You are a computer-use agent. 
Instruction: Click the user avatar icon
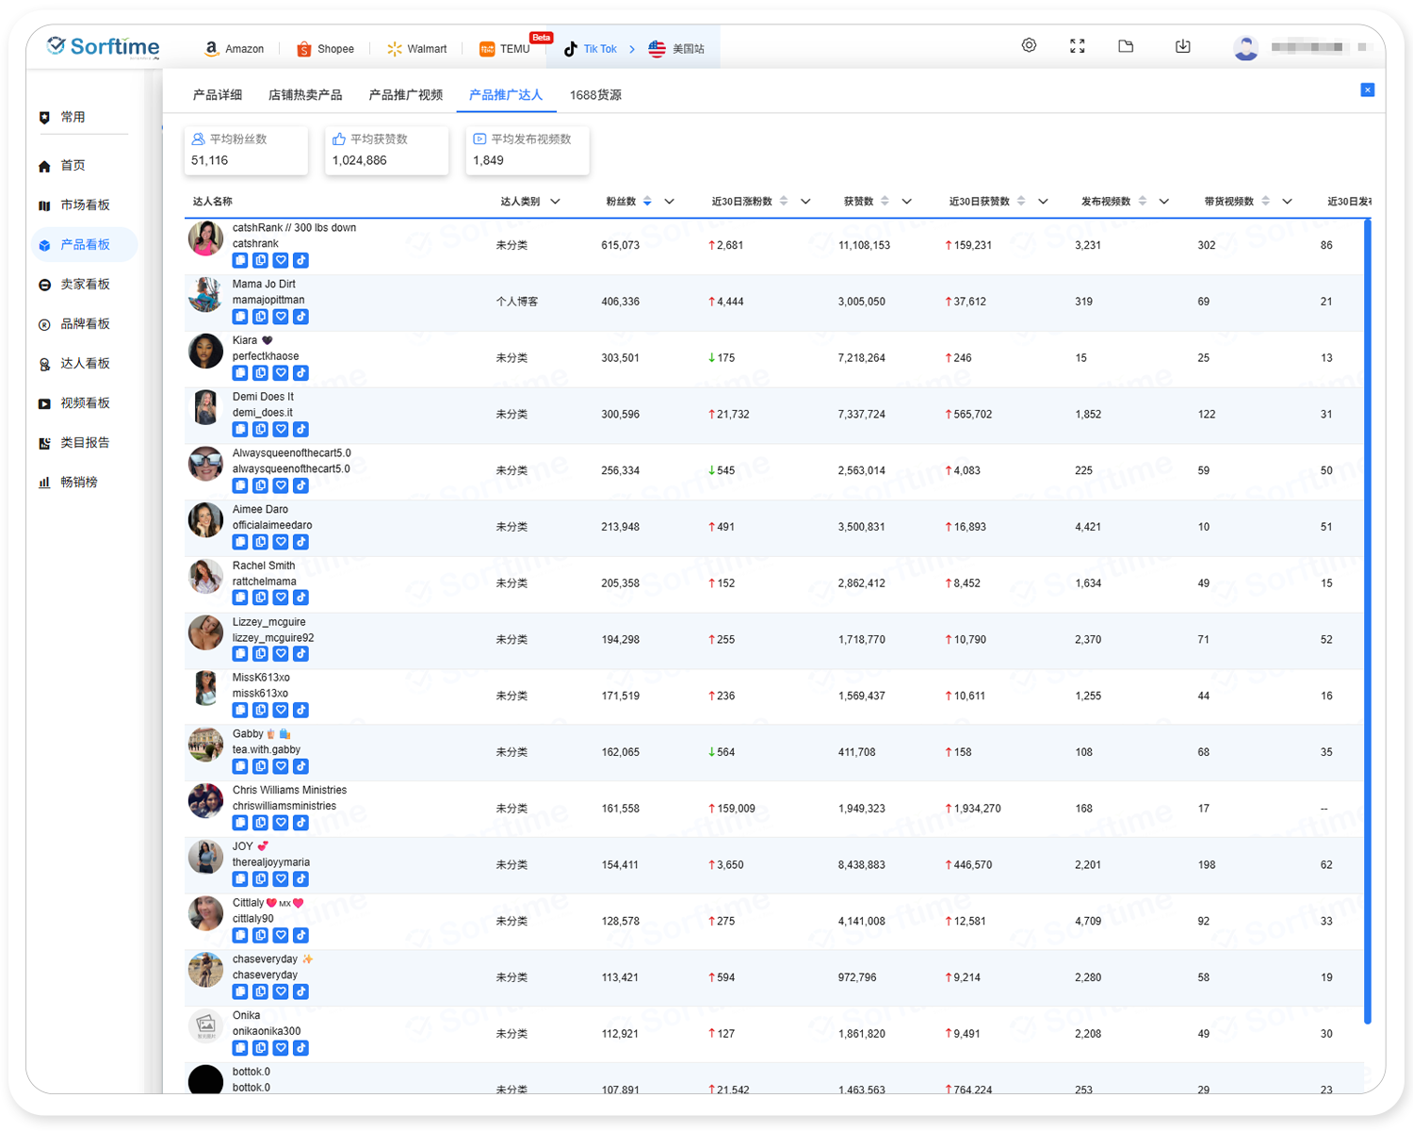1245,47
